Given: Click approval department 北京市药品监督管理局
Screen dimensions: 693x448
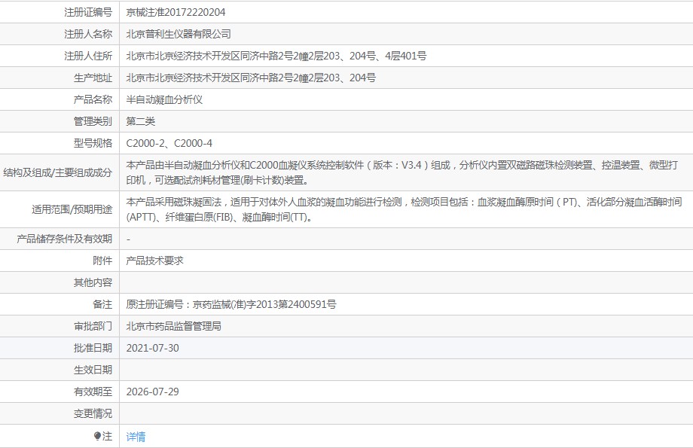Looking at the screenshot, I should click(x=174, y=326).
